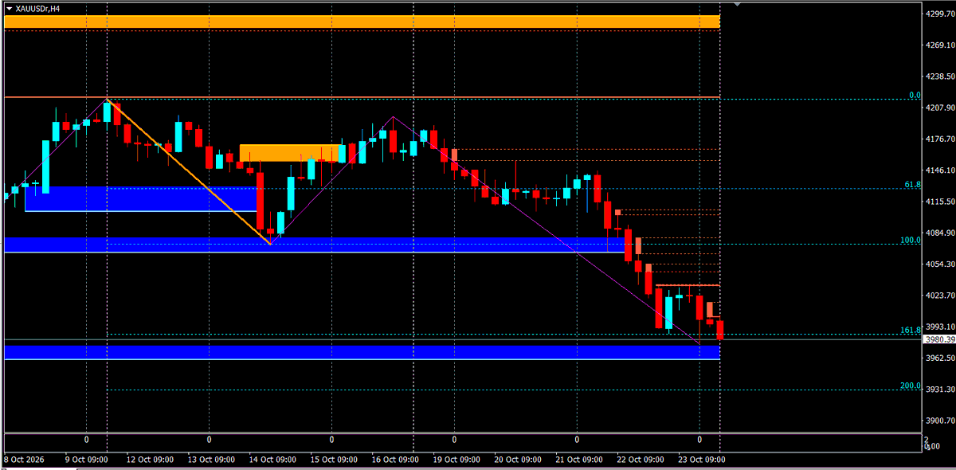Click the 4299.70 price scale label

point(940,14)
